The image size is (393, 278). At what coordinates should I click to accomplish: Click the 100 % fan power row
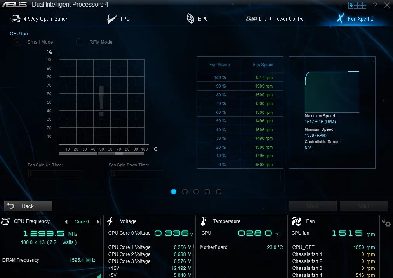[x=240, y=77]
